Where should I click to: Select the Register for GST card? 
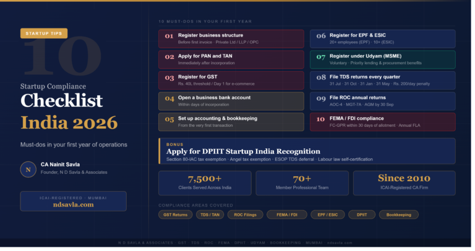(x=231, y=80)
